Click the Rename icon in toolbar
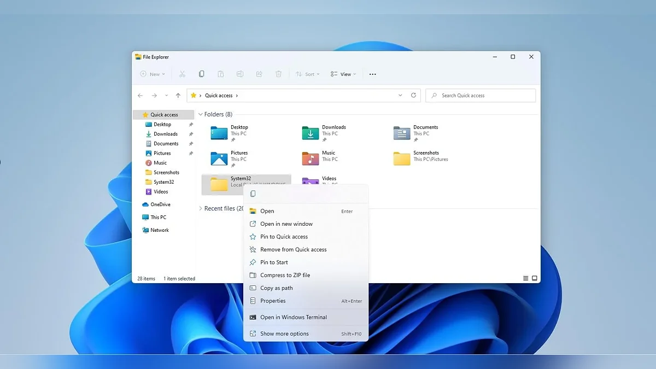The height and width of the screenshot is (369, 656). (x=239, y=74)
